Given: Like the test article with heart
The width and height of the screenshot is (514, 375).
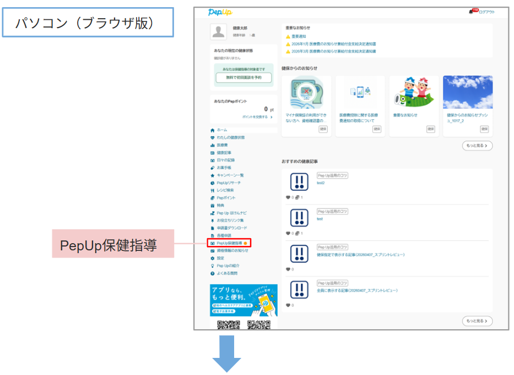Looking at the screenshot, I should (x=288, y=234).
